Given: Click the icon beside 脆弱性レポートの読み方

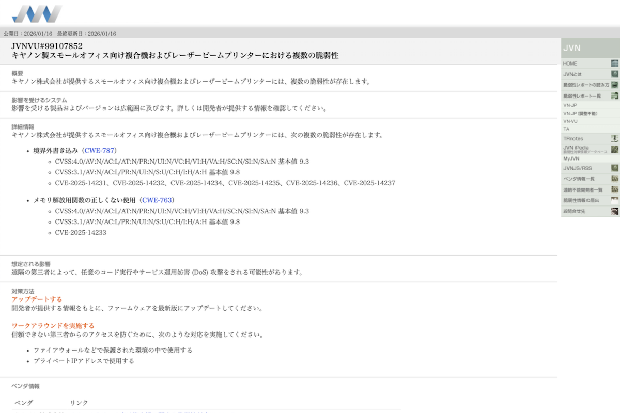Looking at the screenshot, I should point(614,85).
